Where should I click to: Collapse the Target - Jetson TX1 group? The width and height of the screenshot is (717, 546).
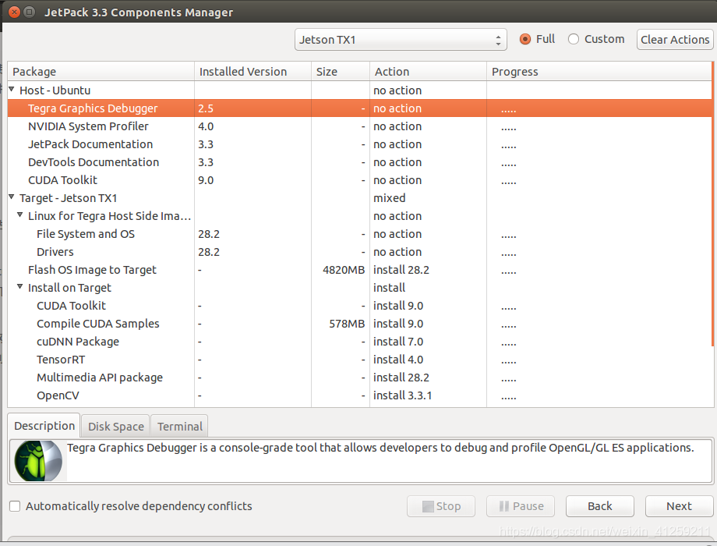[x=12, y=197]
